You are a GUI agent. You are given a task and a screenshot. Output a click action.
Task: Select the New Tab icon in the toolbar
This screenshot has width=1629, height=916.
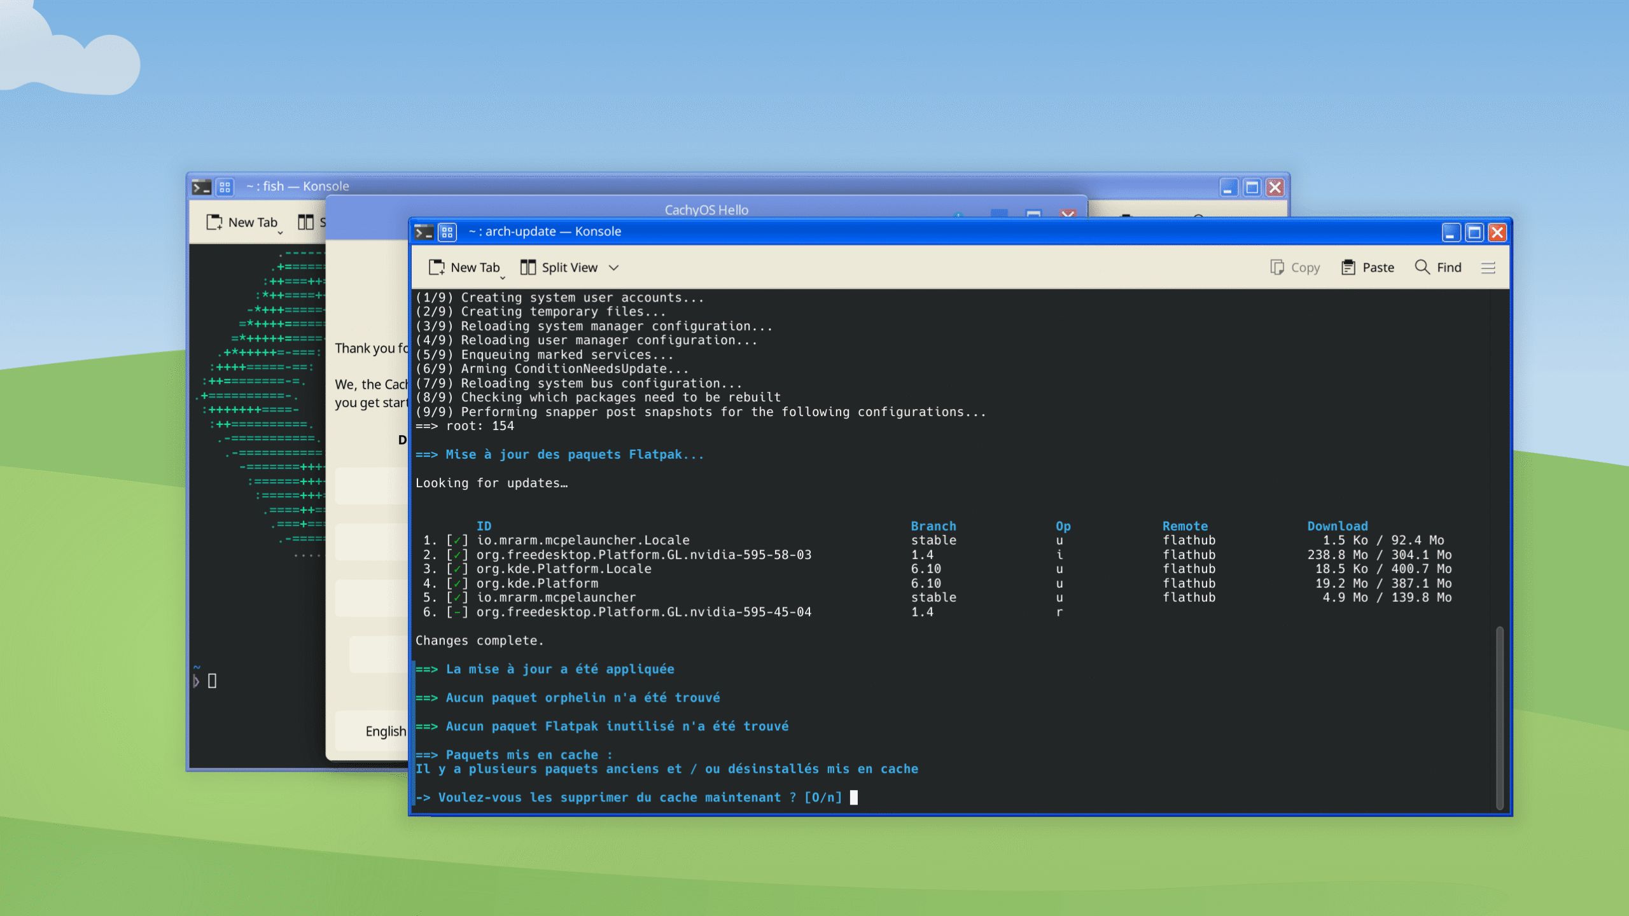click(438, 267)
